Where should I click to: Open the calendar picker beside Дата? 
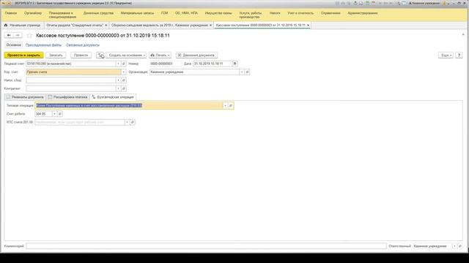pyautogui.click(x=234, y=64)
